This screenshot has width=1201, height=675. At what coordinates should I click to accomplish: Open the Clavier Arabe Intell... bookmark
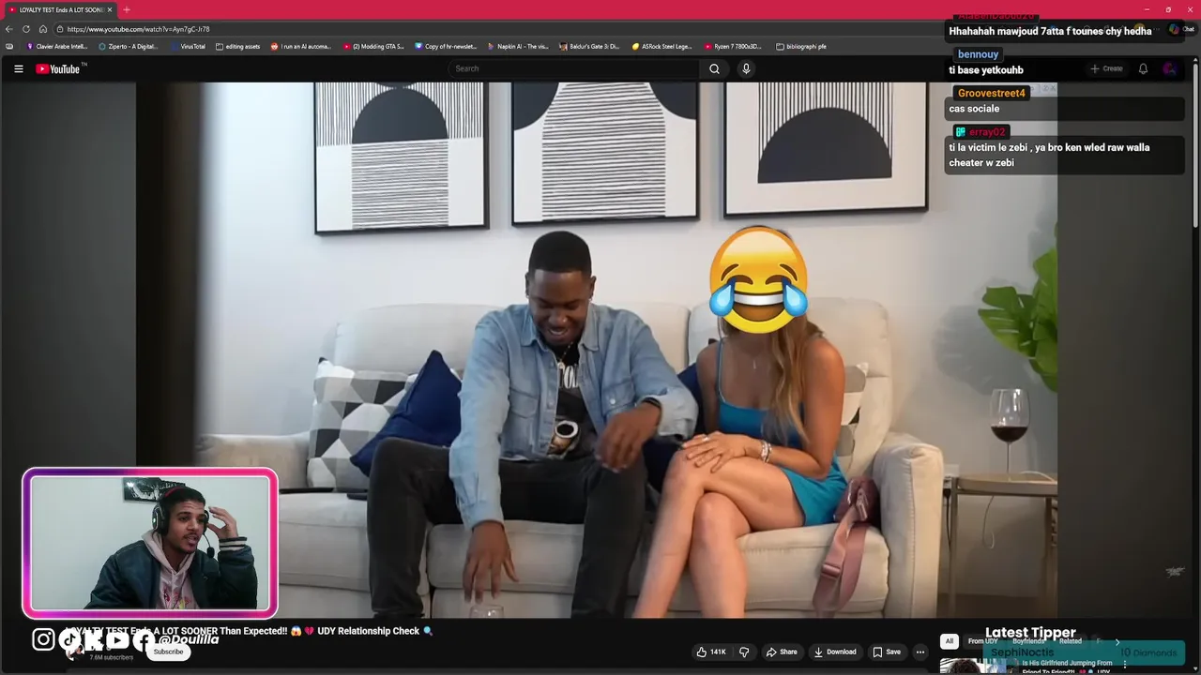pos(57,46)
